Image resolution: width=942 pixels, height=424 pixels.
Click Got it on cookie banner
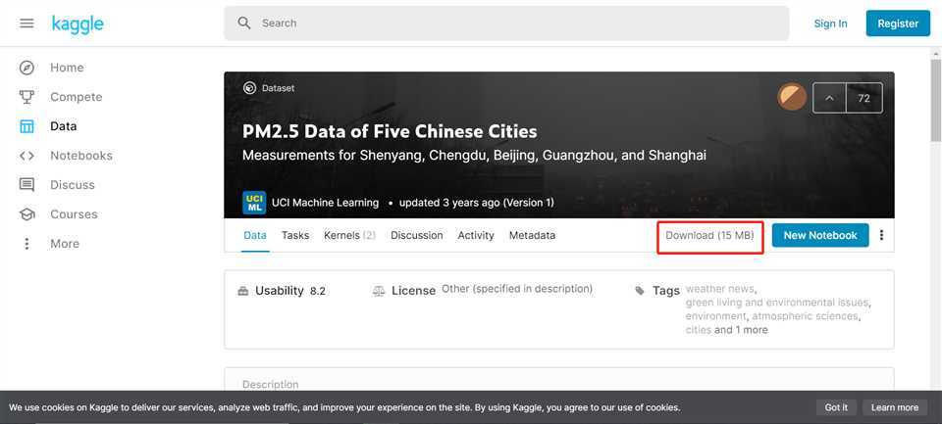pyautogui.click(x=836, y=407)
